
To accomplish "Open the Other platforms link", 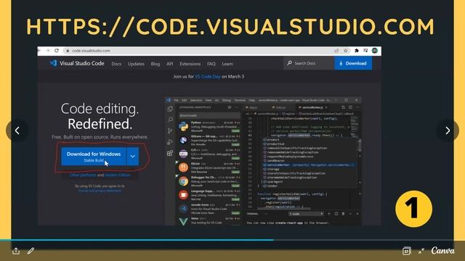I will [83, 175].
